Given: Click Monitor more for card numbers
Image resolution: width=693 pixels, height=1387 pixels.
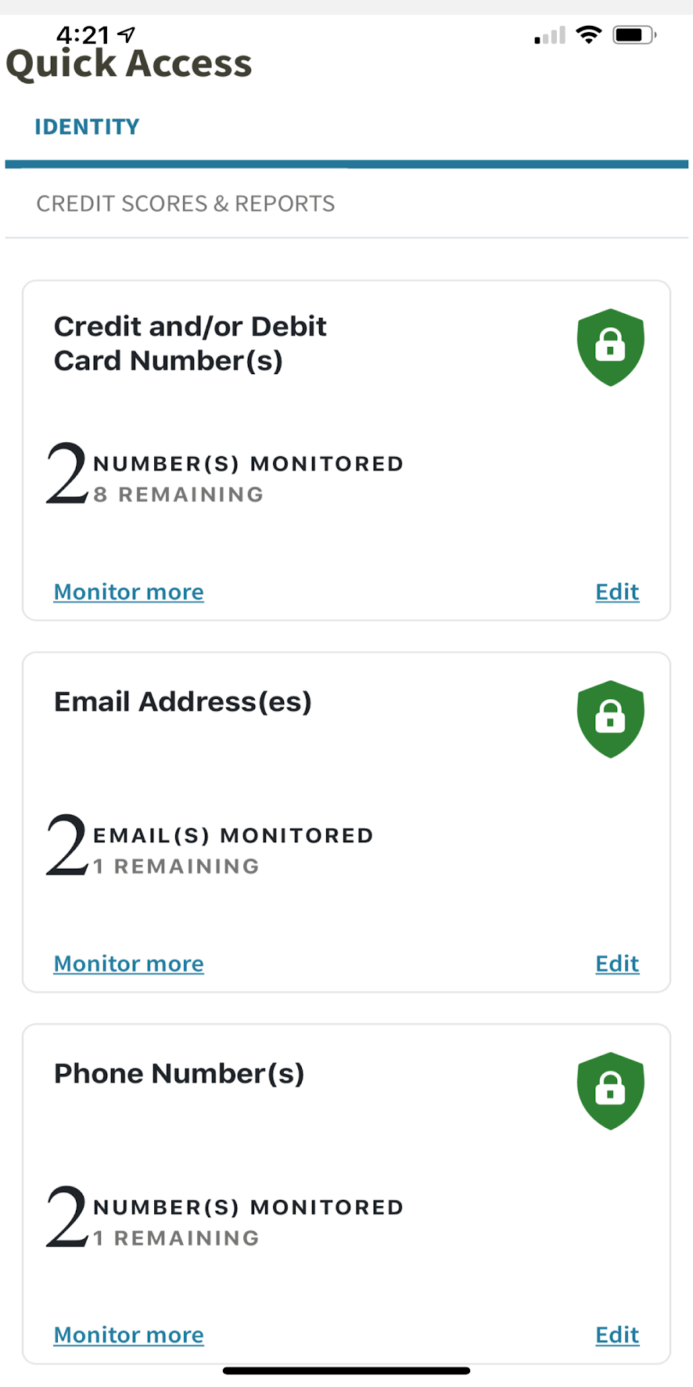Looking at the screenshot, I should point(128,592).
